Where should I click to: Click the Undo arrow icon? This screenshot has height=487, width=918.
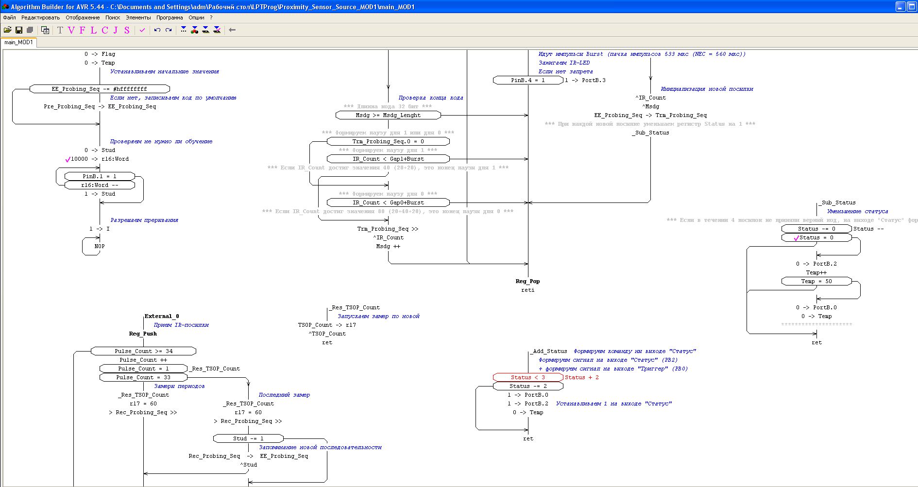(157, 30)
